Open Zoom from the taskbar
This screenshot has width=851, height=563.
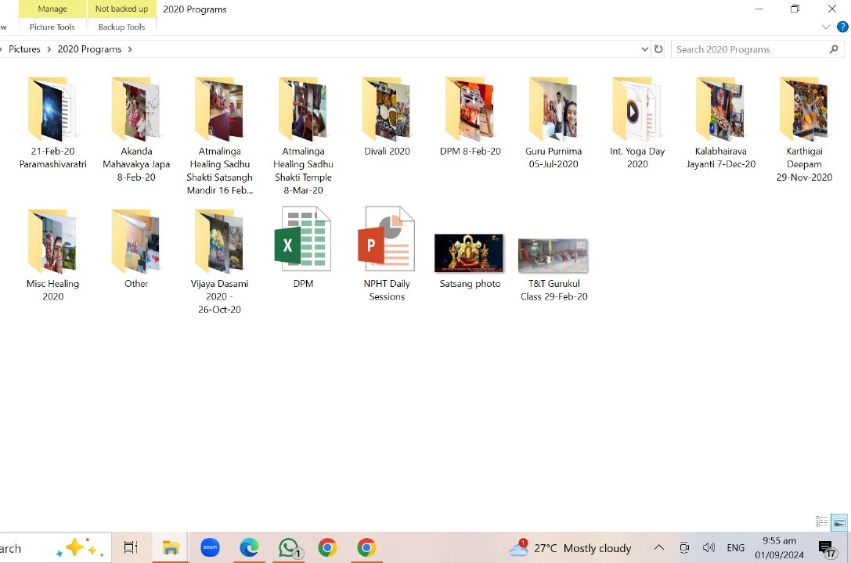coord(210,548)
